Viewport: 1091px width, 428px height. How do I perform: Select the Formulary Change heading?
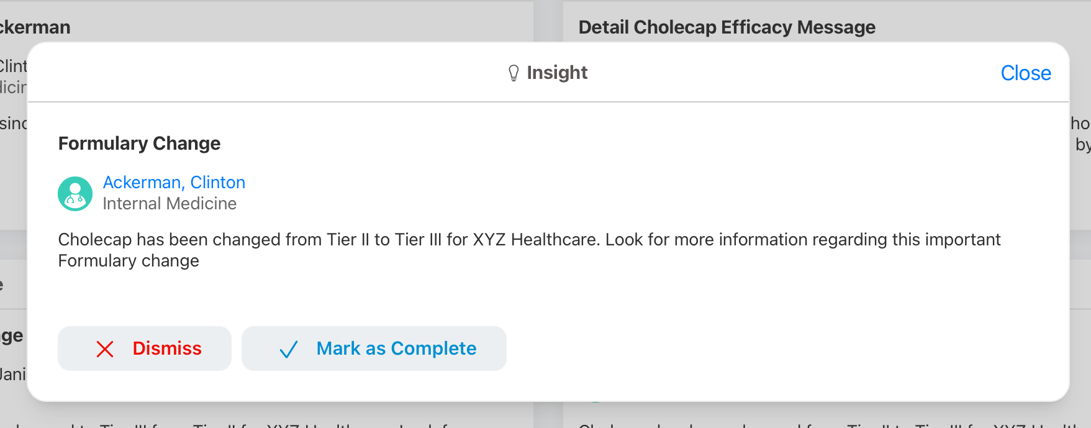click(139, 143)
